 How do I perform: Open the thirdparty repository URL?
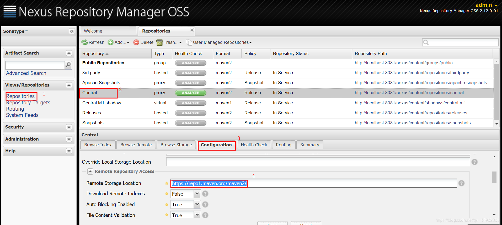click(412, 73)
